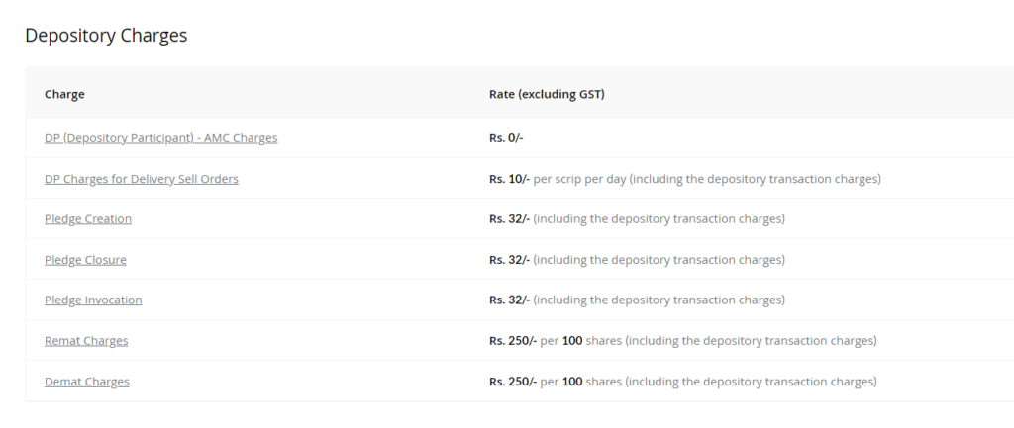Click the Rs. 250/- rate for Demat Charges
The image size is (1014, 428).
tap(512, 382)
